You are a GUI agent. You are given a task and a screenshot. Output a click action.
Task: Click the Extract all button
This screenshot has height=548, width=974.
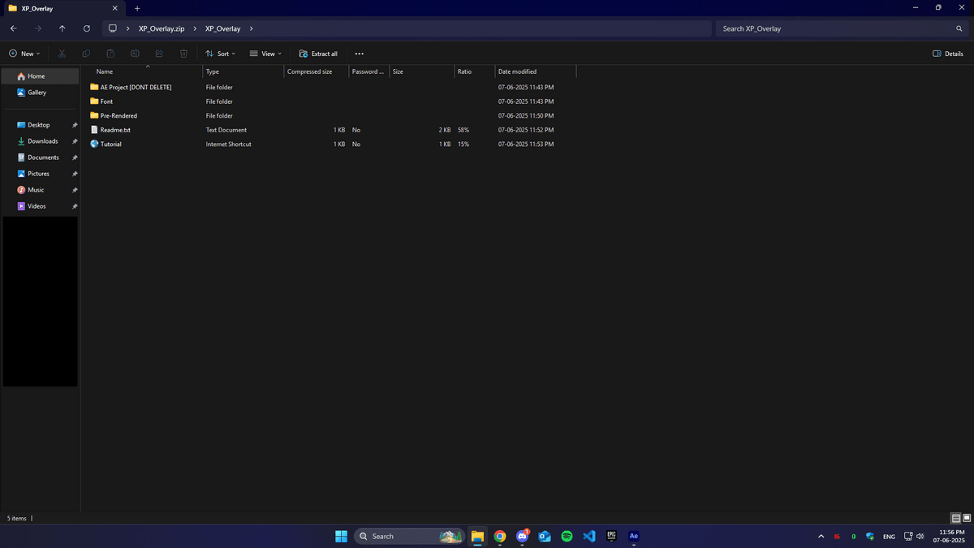click(x=318, y=54)
